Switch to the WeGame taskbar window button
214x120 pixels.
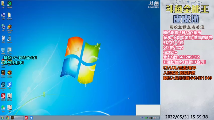coord(17,118)
